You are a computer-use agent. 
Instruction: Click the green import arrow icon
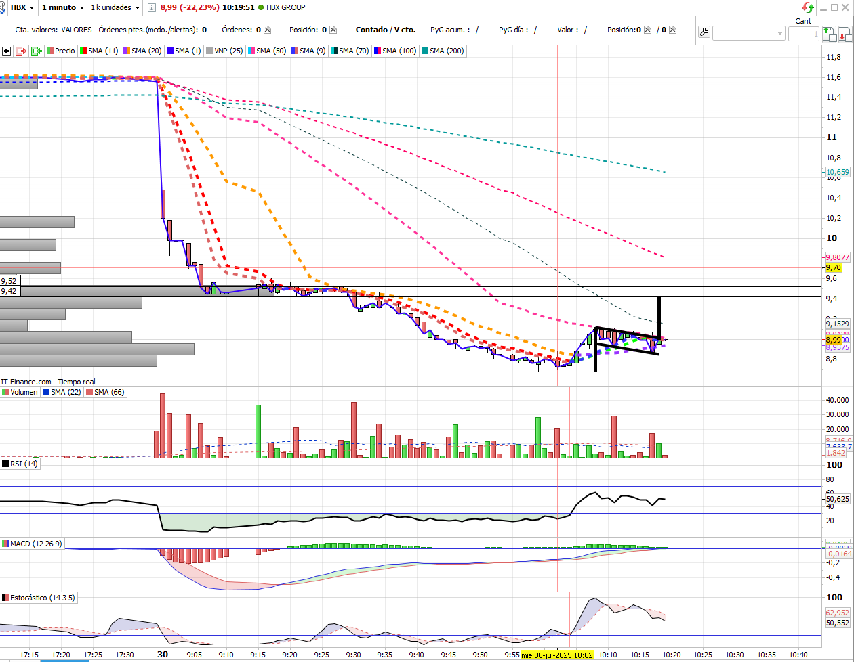pyautogui.click(x=36, y=51)
